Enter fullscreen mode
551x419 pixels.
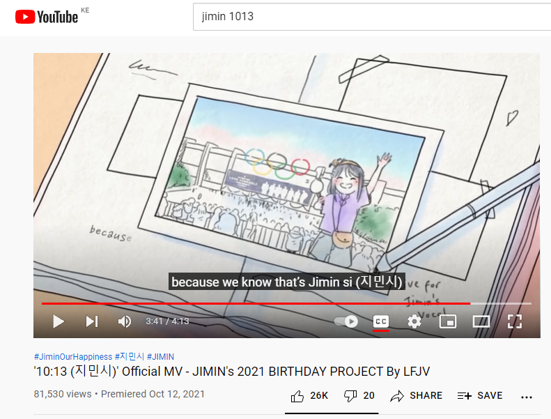(515, 321)
